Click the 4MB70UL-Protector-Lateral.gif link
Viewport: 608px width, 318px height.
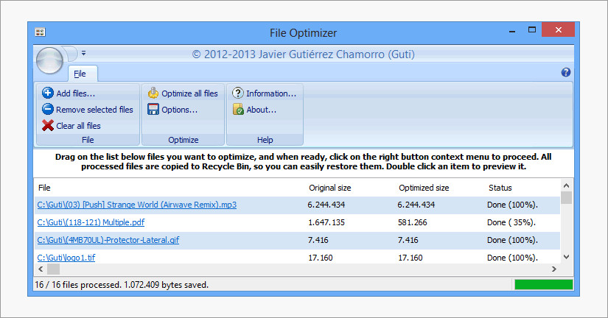click(x=108, y=240)
